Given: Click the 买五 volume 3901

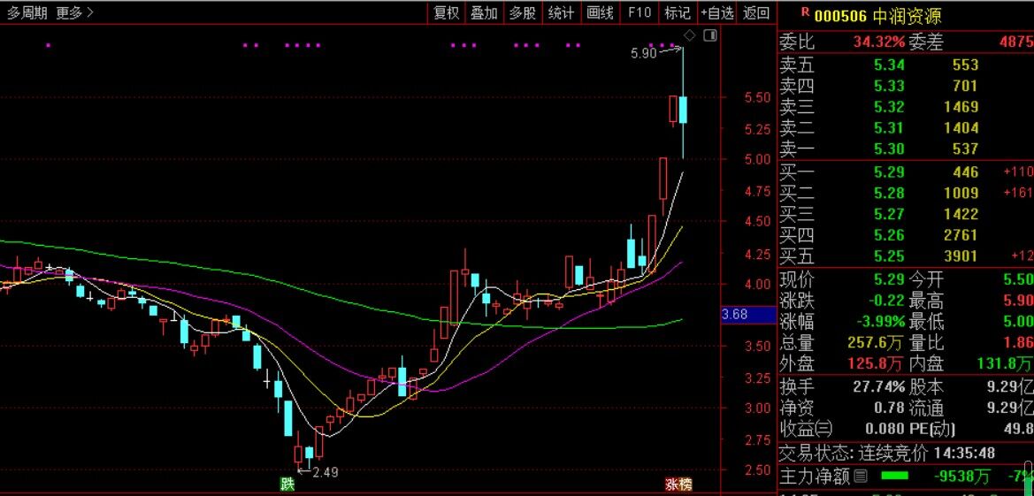Looking at the screenshot, I should pyautogui.click(x=961, y=256).
